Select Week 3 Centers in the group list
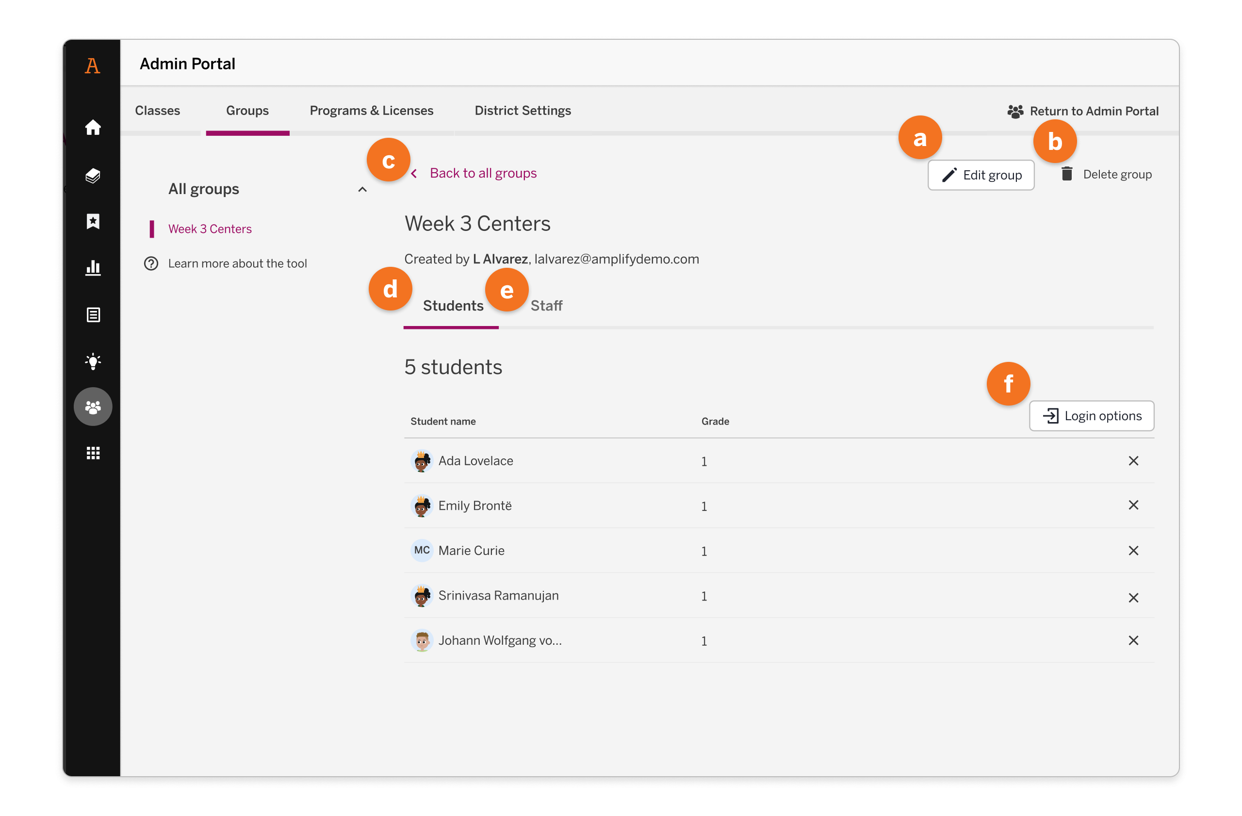Viewport: 1242px width, 816px height. pos(210,228)
